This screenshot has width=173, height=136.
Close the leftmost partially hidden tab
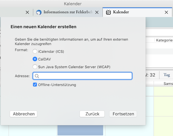[27, 12]
